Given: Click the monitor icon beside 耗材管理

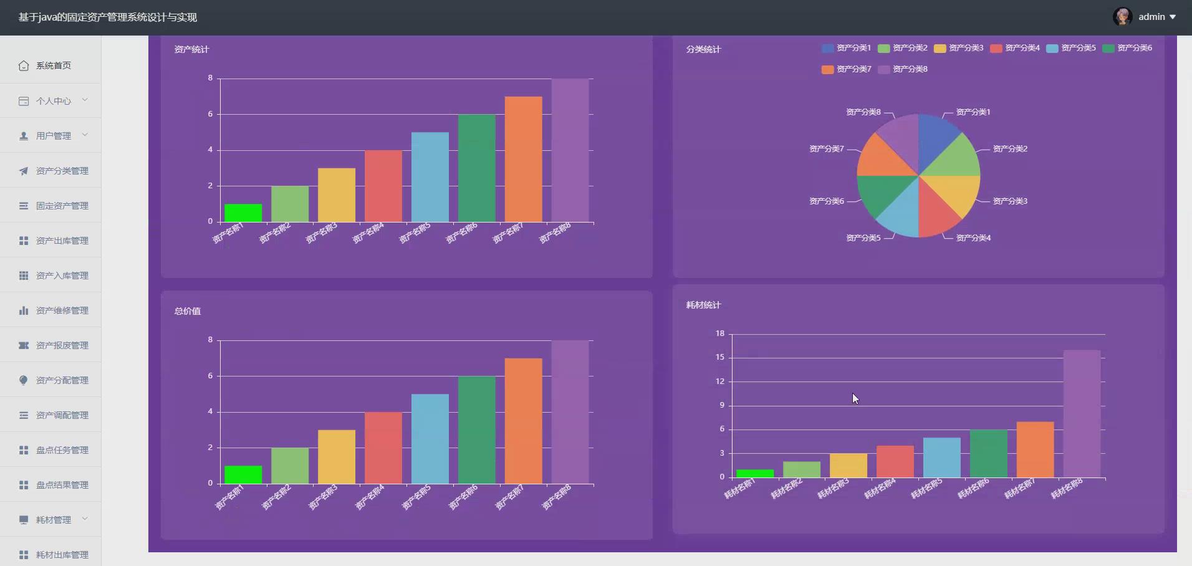Looking at the screenshot, I should (x=24, y=520).
